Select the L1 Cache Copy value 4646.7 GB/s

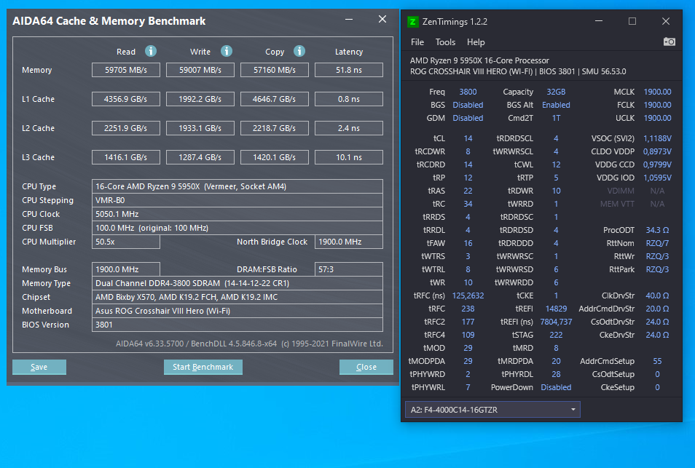click(x=275, y=99)
